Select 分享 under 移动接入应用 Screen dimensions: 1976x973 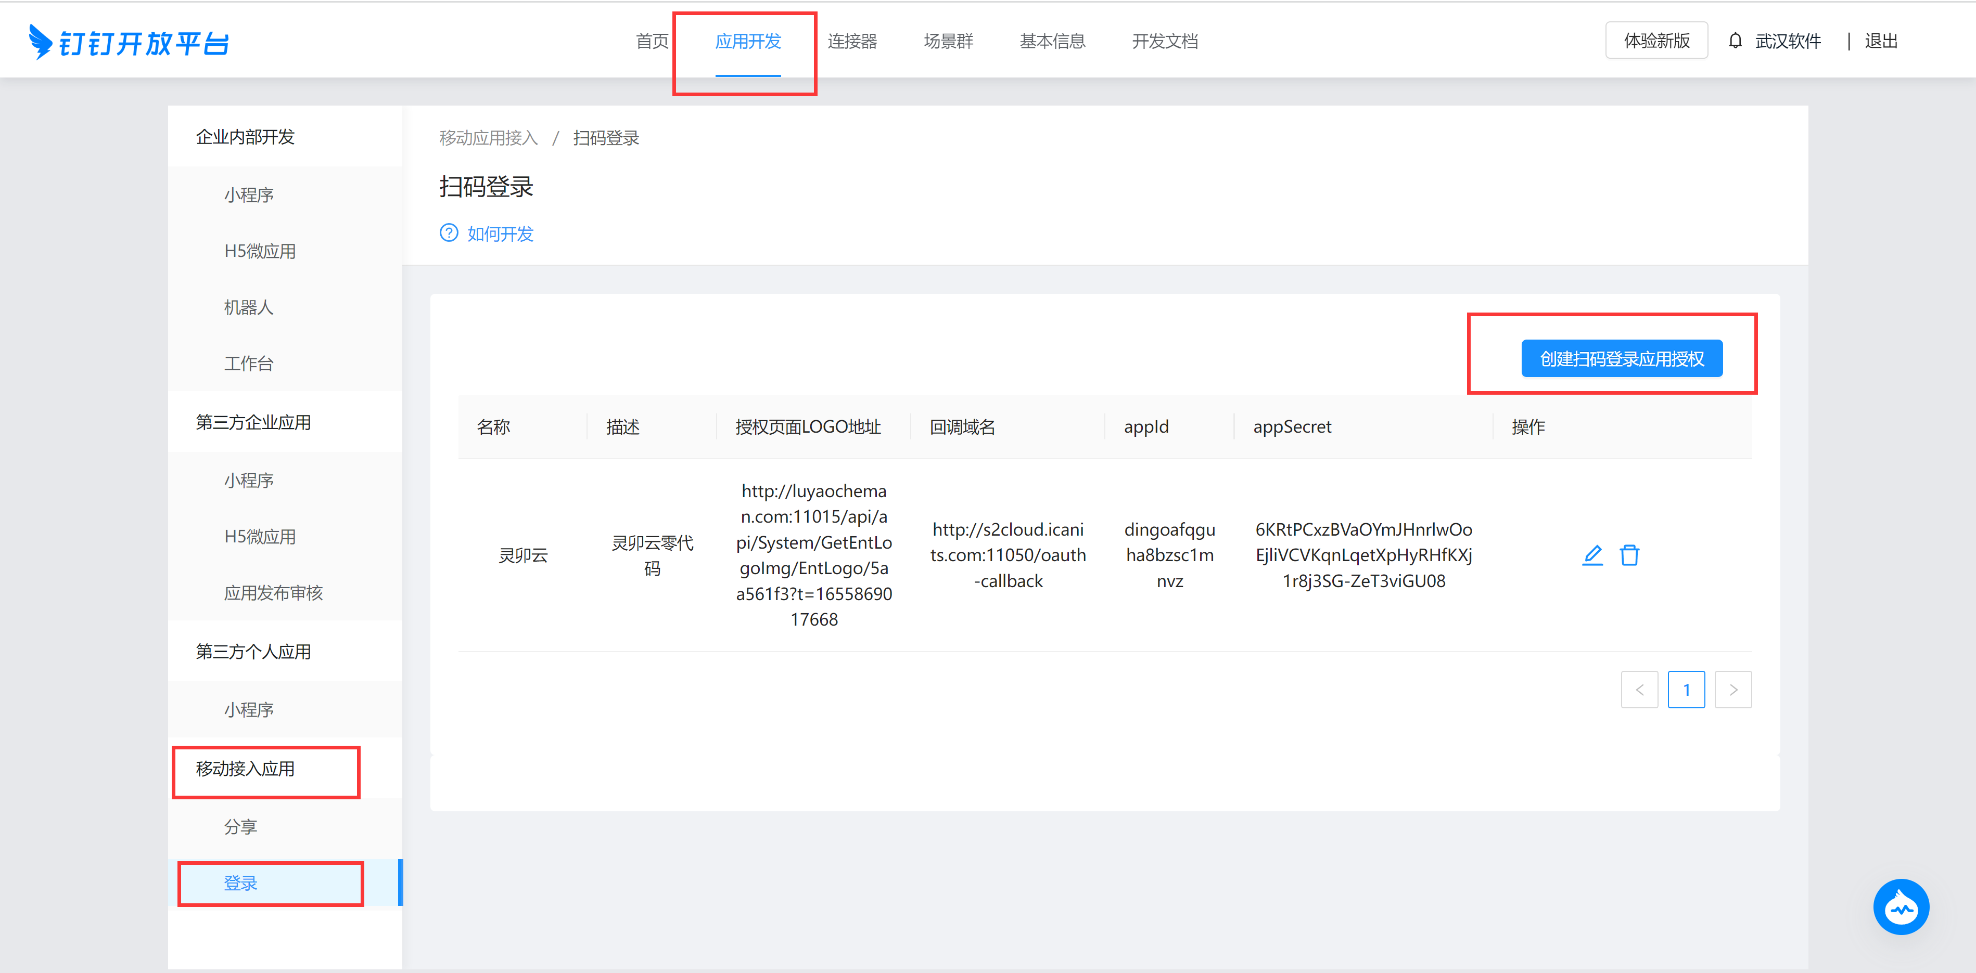(x=240, y=826)
